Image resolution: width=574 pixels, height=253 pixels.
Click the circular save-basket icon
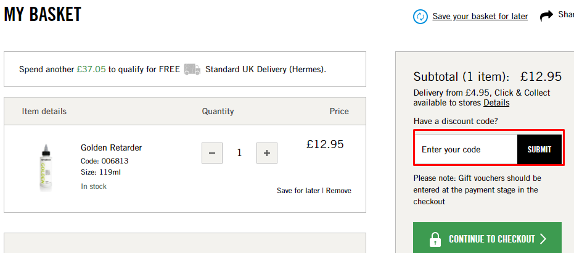click(420, 17)
